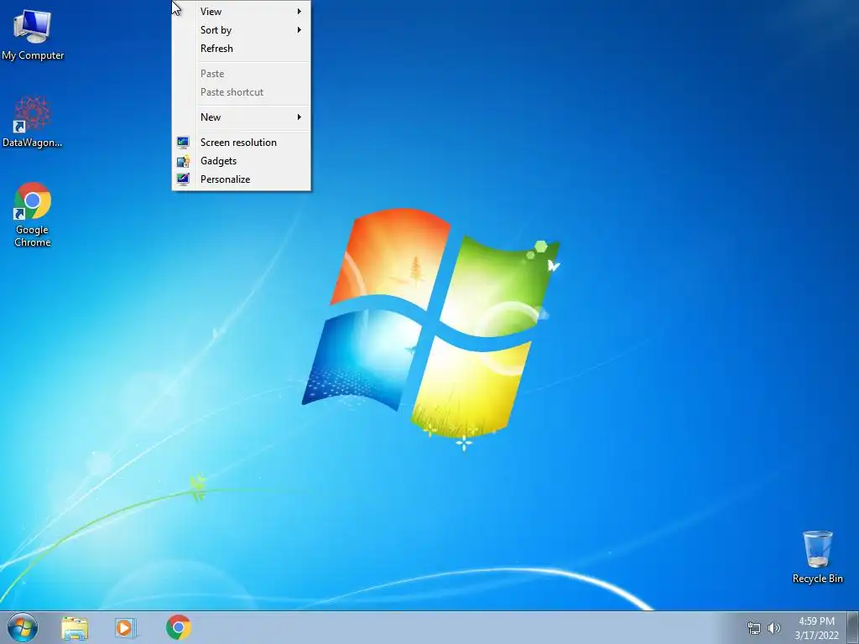
Task: Click the date 3/17/2022 in tray
Action: [816, 636]
